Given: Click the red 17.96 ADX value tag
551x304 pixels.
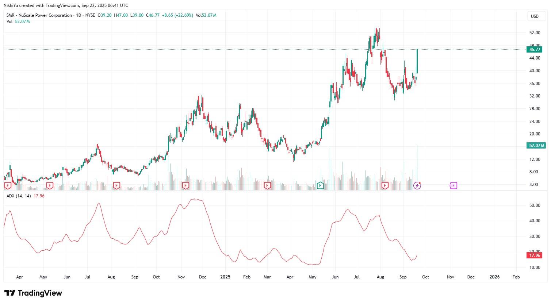Looking at the screenshot, I should pyautogui.click(x=534, y=255).
